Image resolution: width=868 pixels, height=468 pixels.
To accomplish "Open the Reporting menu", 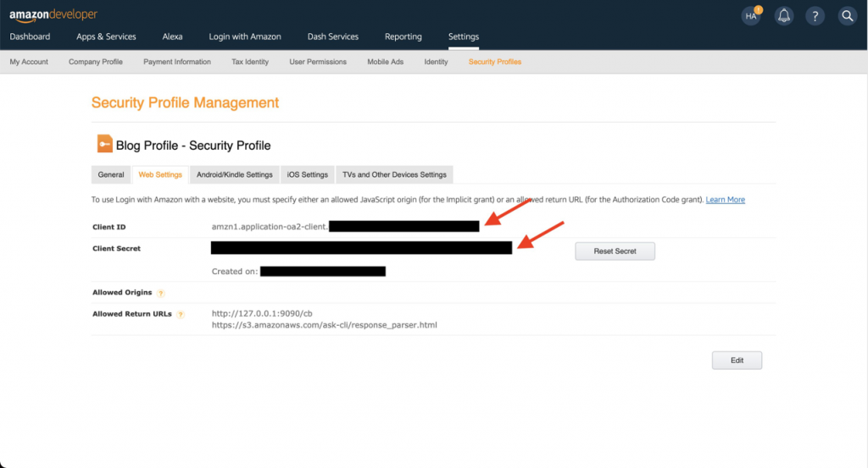I will point(403,36).
